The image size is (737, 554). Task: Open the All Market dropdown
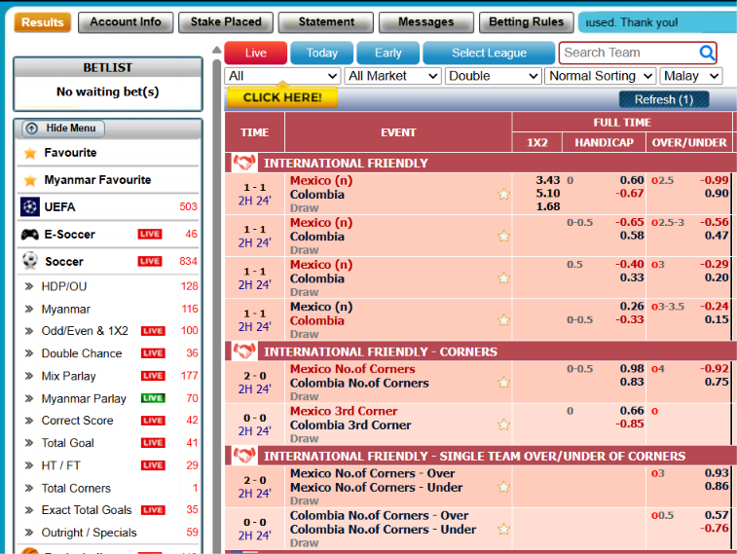click(392, 76)
